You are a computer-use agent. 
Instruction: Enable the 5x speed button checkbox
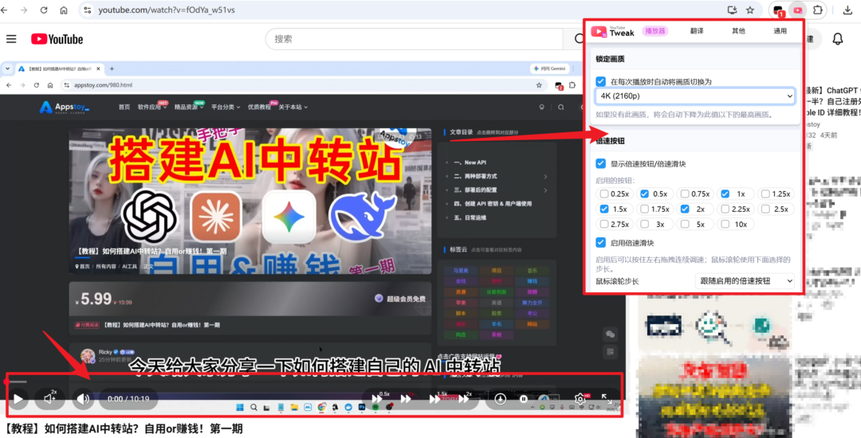coord(685,225)
